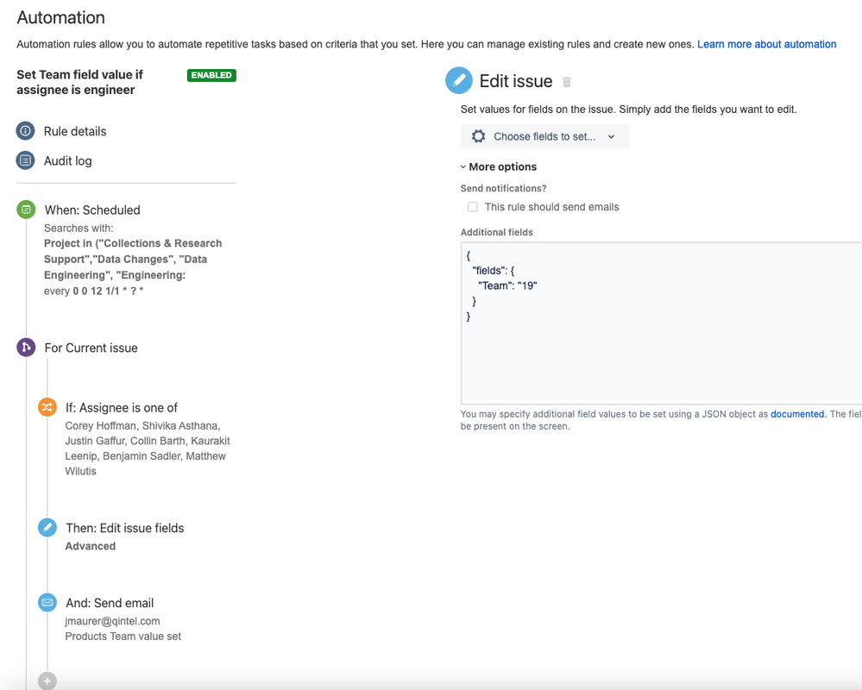Select the 'If: Assignee is one of' condition
The height and width of the screenshot is (690, 862).
(x=122, y=407)
